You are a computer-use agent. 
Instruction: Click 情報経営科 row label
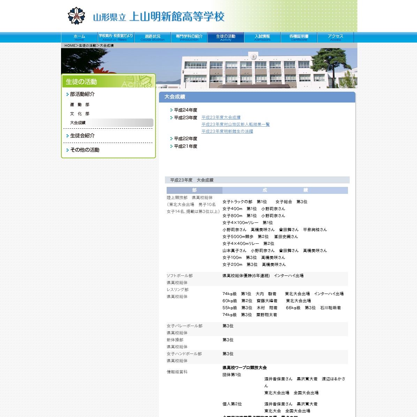click(x=177, y=372)
